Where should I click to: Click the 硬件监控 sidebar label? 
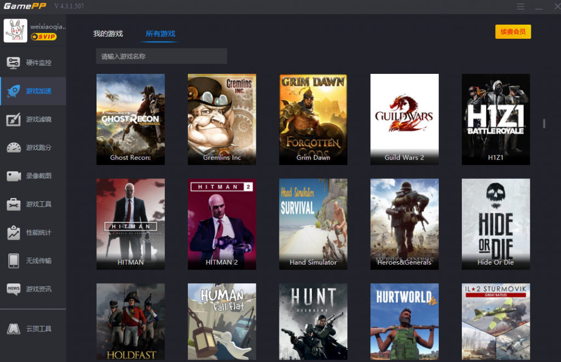point(39,63)
